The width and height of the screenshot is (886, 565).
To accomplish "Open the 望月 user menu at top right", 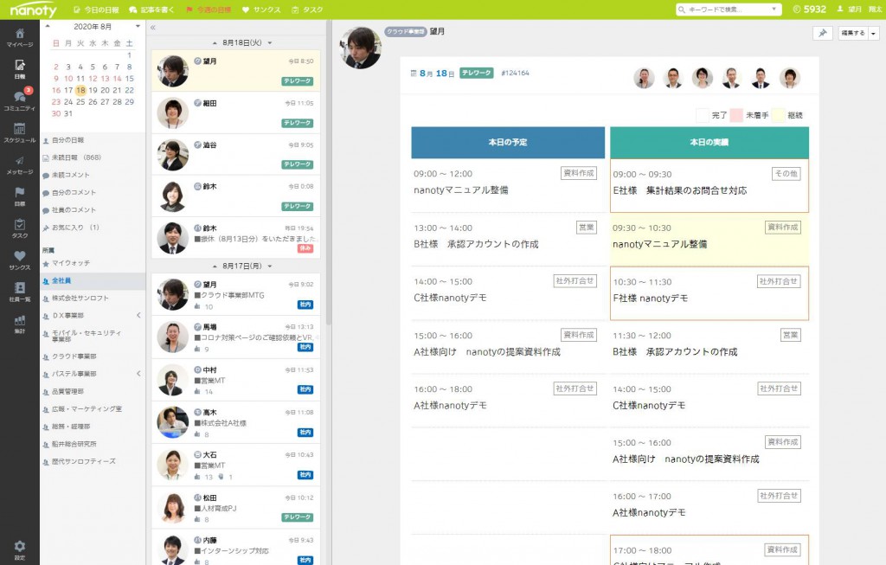I will (859, 10).
